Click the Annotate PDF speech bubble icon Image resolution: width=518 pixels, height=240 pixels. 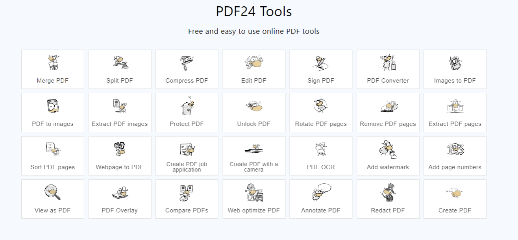click(321, 192)
